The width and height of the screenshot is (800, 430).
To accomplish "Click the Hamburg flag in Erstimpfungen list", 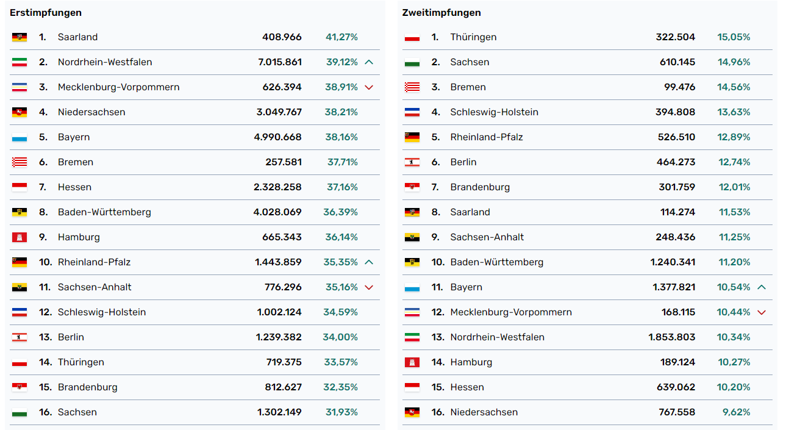I will pos(19,237).
